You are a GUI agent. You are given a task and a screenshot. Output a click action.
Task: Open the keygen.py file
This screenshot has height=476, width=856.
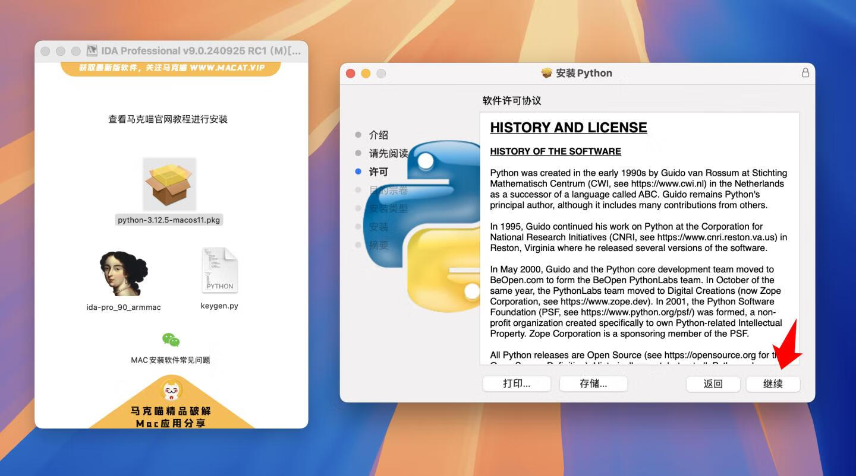[219, 270]
